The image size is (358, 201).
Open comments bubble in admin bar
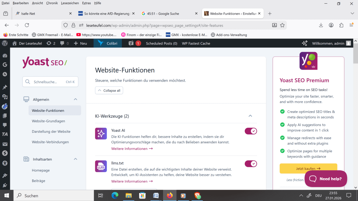64,43
